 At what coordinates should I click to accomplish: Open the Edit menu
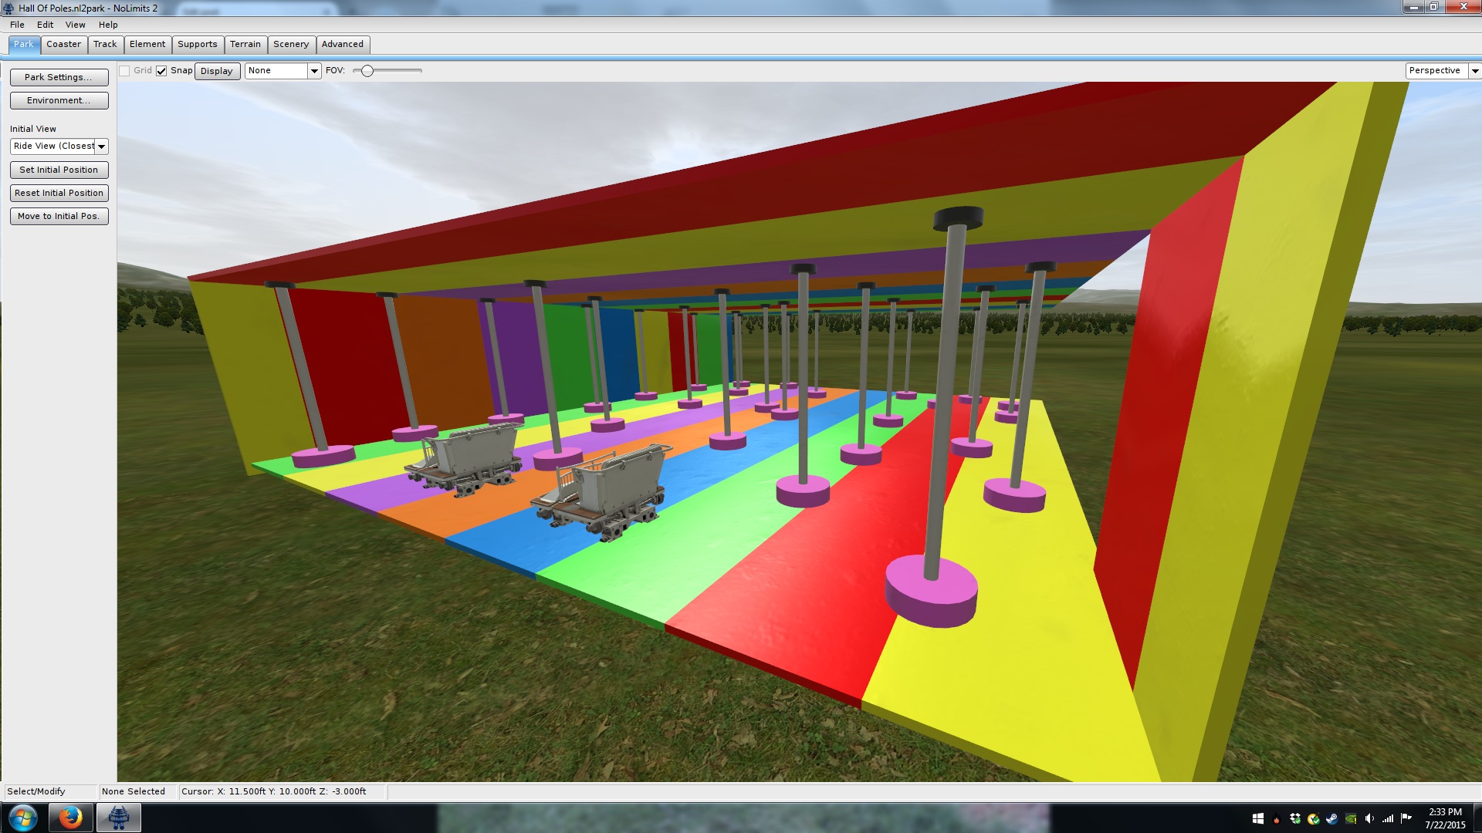coord(45,25)
